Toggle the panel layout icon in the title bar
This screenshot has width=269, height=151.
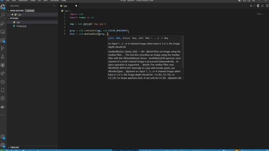(245, 1)
